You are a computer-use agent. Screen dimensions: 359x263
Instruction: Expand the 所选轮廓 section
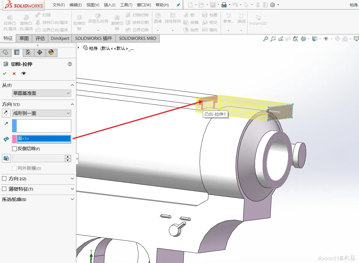(72, 199)
